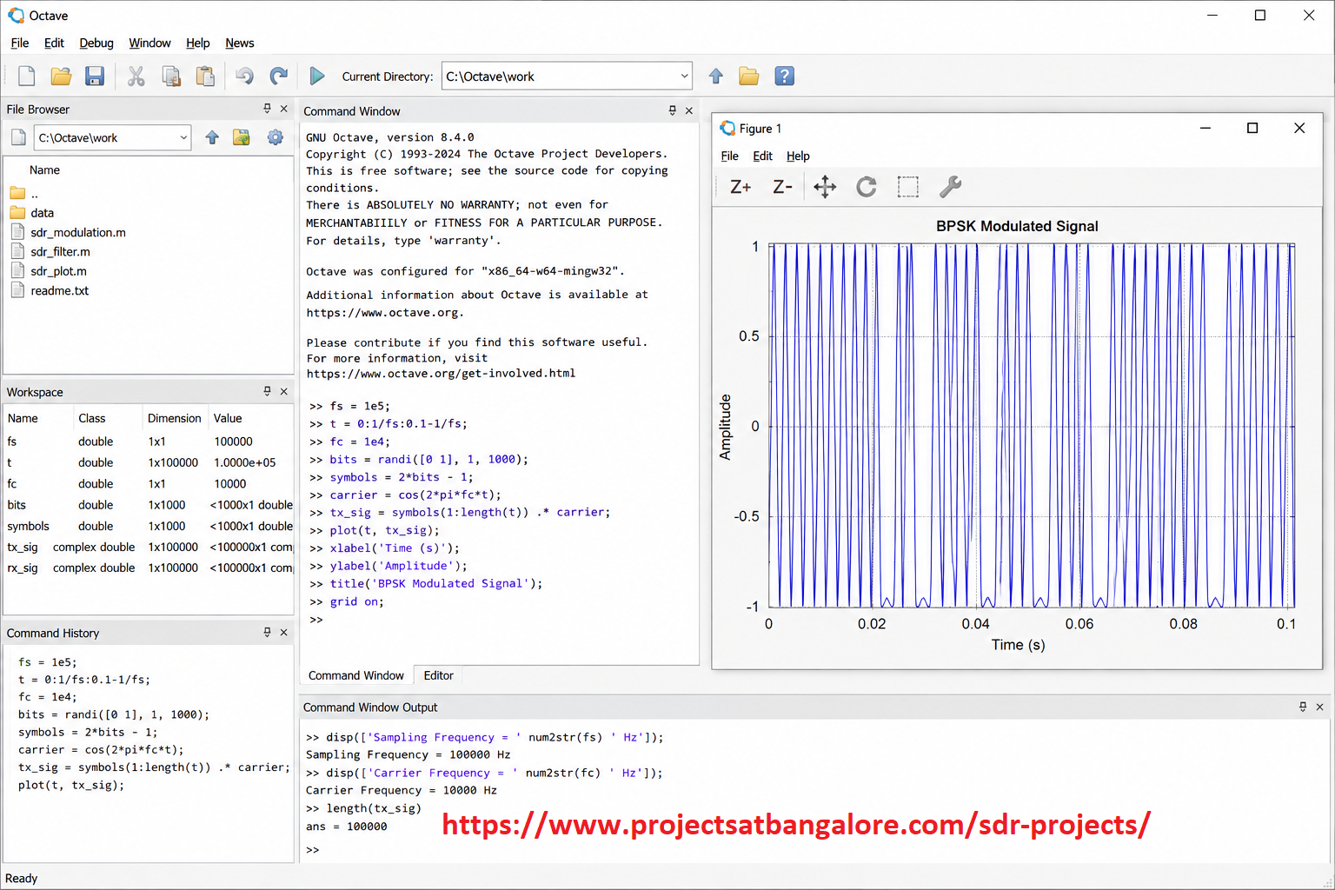Image resolution: width=1335 pixels, height=890 pixels.
Task: Switch to the Command Window tab
Action: coord(356,675)
